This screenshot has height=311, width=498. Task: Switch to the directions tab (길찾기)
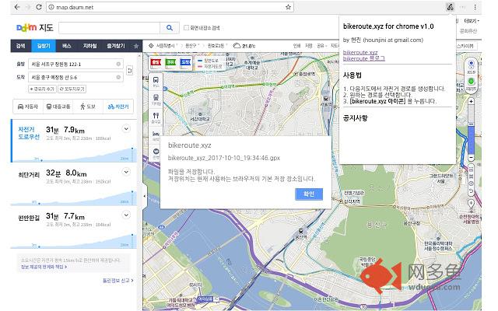click(x=44, y=46)
